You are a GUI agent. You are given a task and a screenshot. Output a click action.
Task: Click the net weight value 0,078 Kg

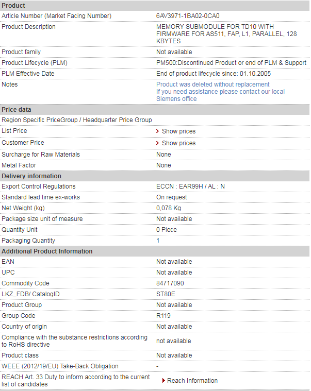tap(169, 208)
